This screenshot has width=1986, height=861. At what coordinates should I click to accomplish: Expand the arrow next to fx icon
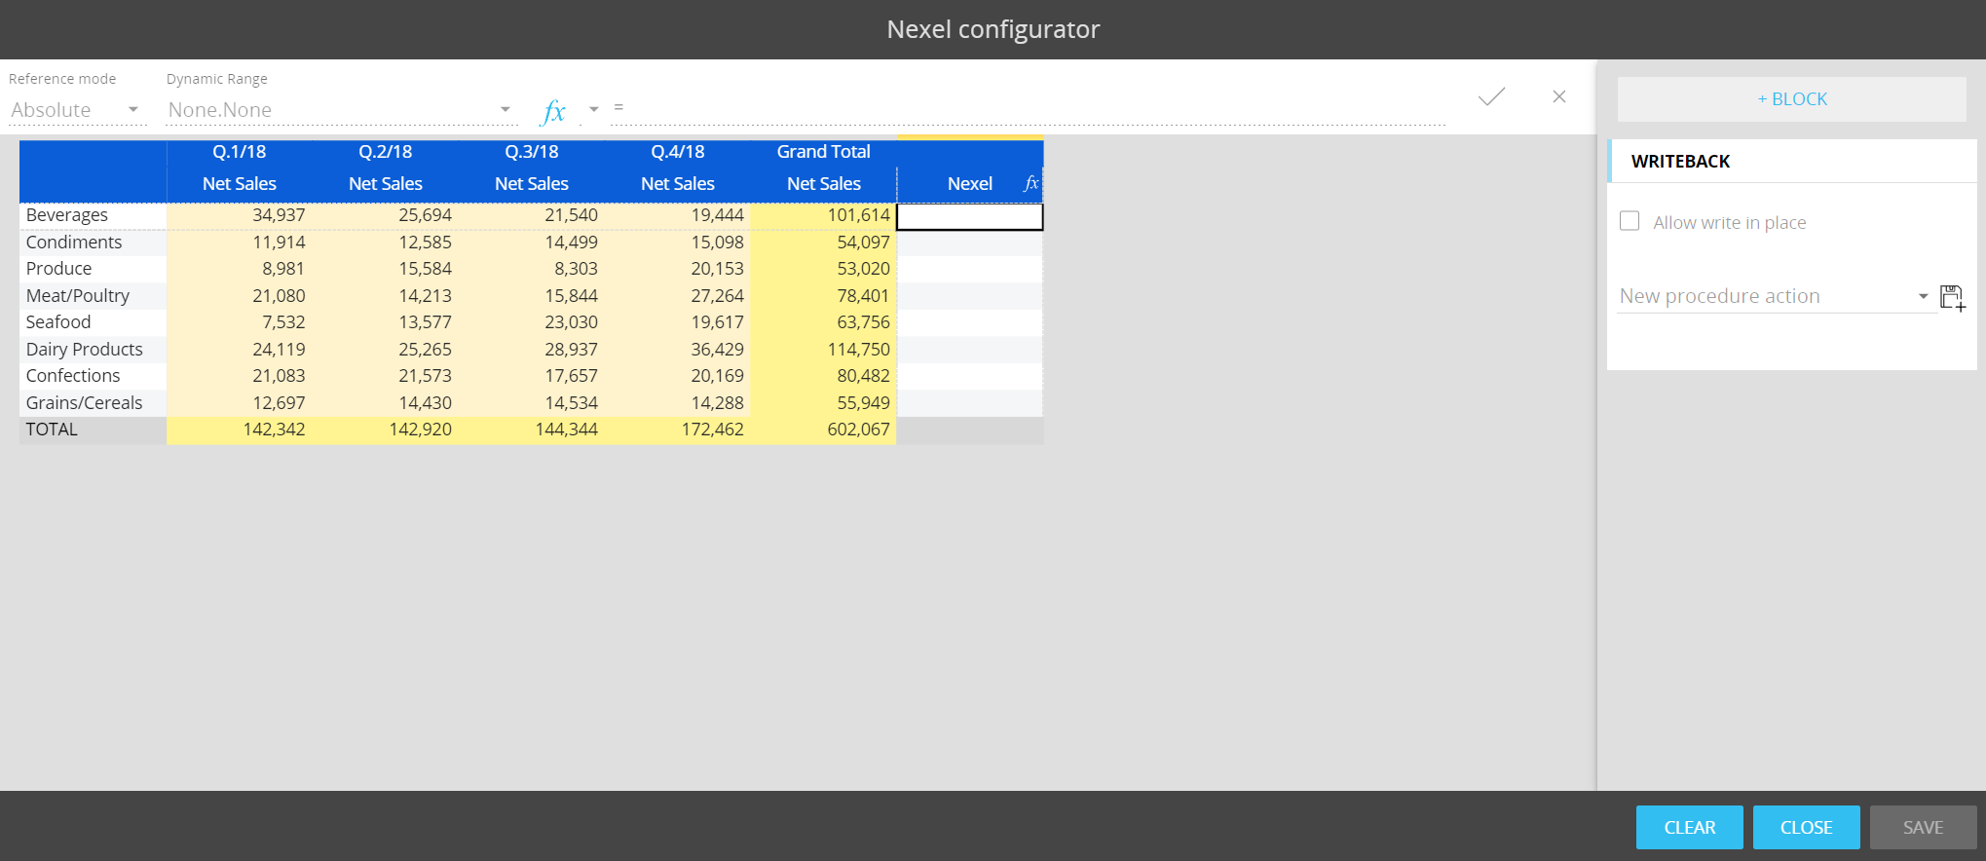pyautogui.click(x=593, y=110)
